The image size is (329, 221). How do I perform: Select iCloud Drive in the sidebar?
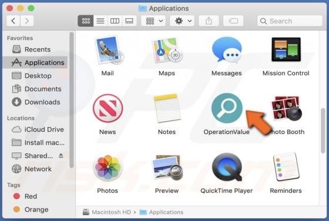35,129
